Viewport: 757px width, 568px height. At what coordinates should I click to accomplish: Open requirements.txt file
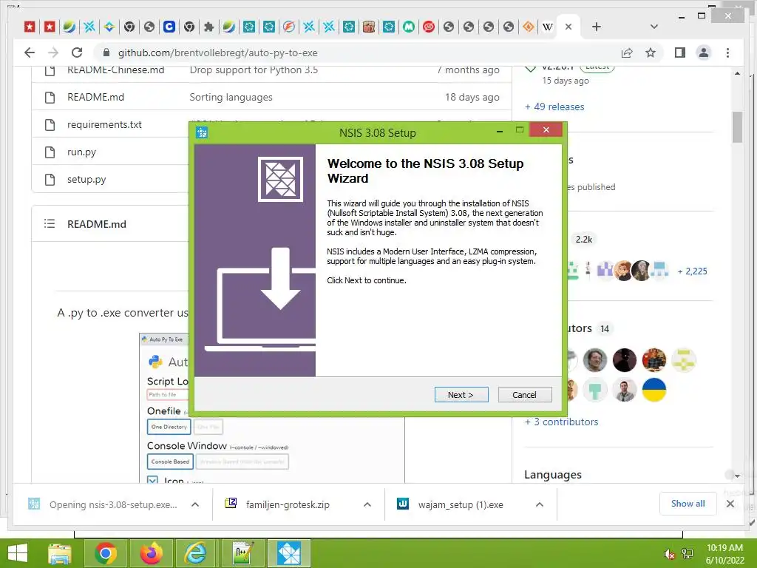[x=104, y=124]
